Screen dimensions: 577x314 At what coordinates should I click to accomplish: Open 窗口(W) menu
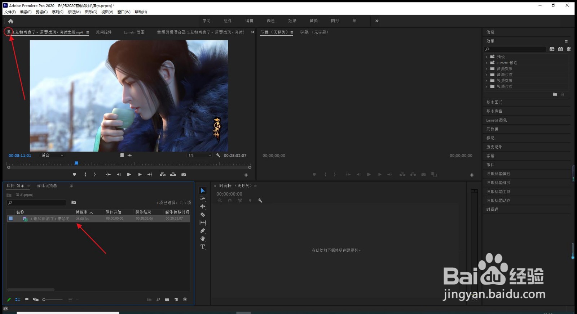124,12
